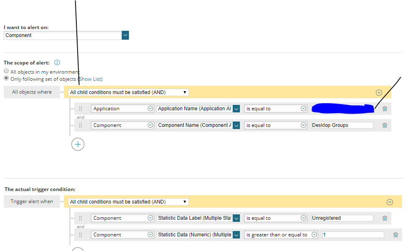This screenshot has height=251, width=418.
Task: Open the Component dropdown in Statistic Data Numeric row
Action: coord(122,235)
